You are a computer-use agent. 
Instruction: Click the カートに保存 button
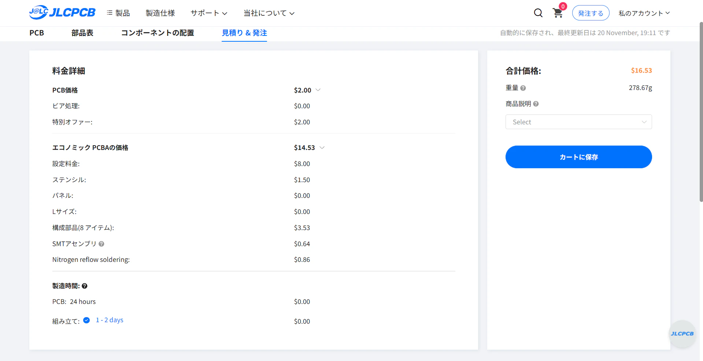click(578, 157)
